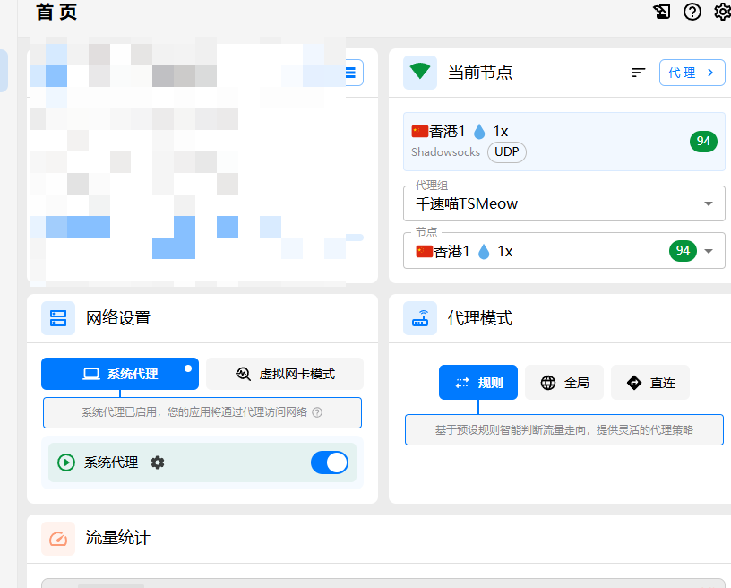Open settings gear in top-right corner
Image resolution: width=731 pixels, height=588 pixels.
tap(722, 12)
